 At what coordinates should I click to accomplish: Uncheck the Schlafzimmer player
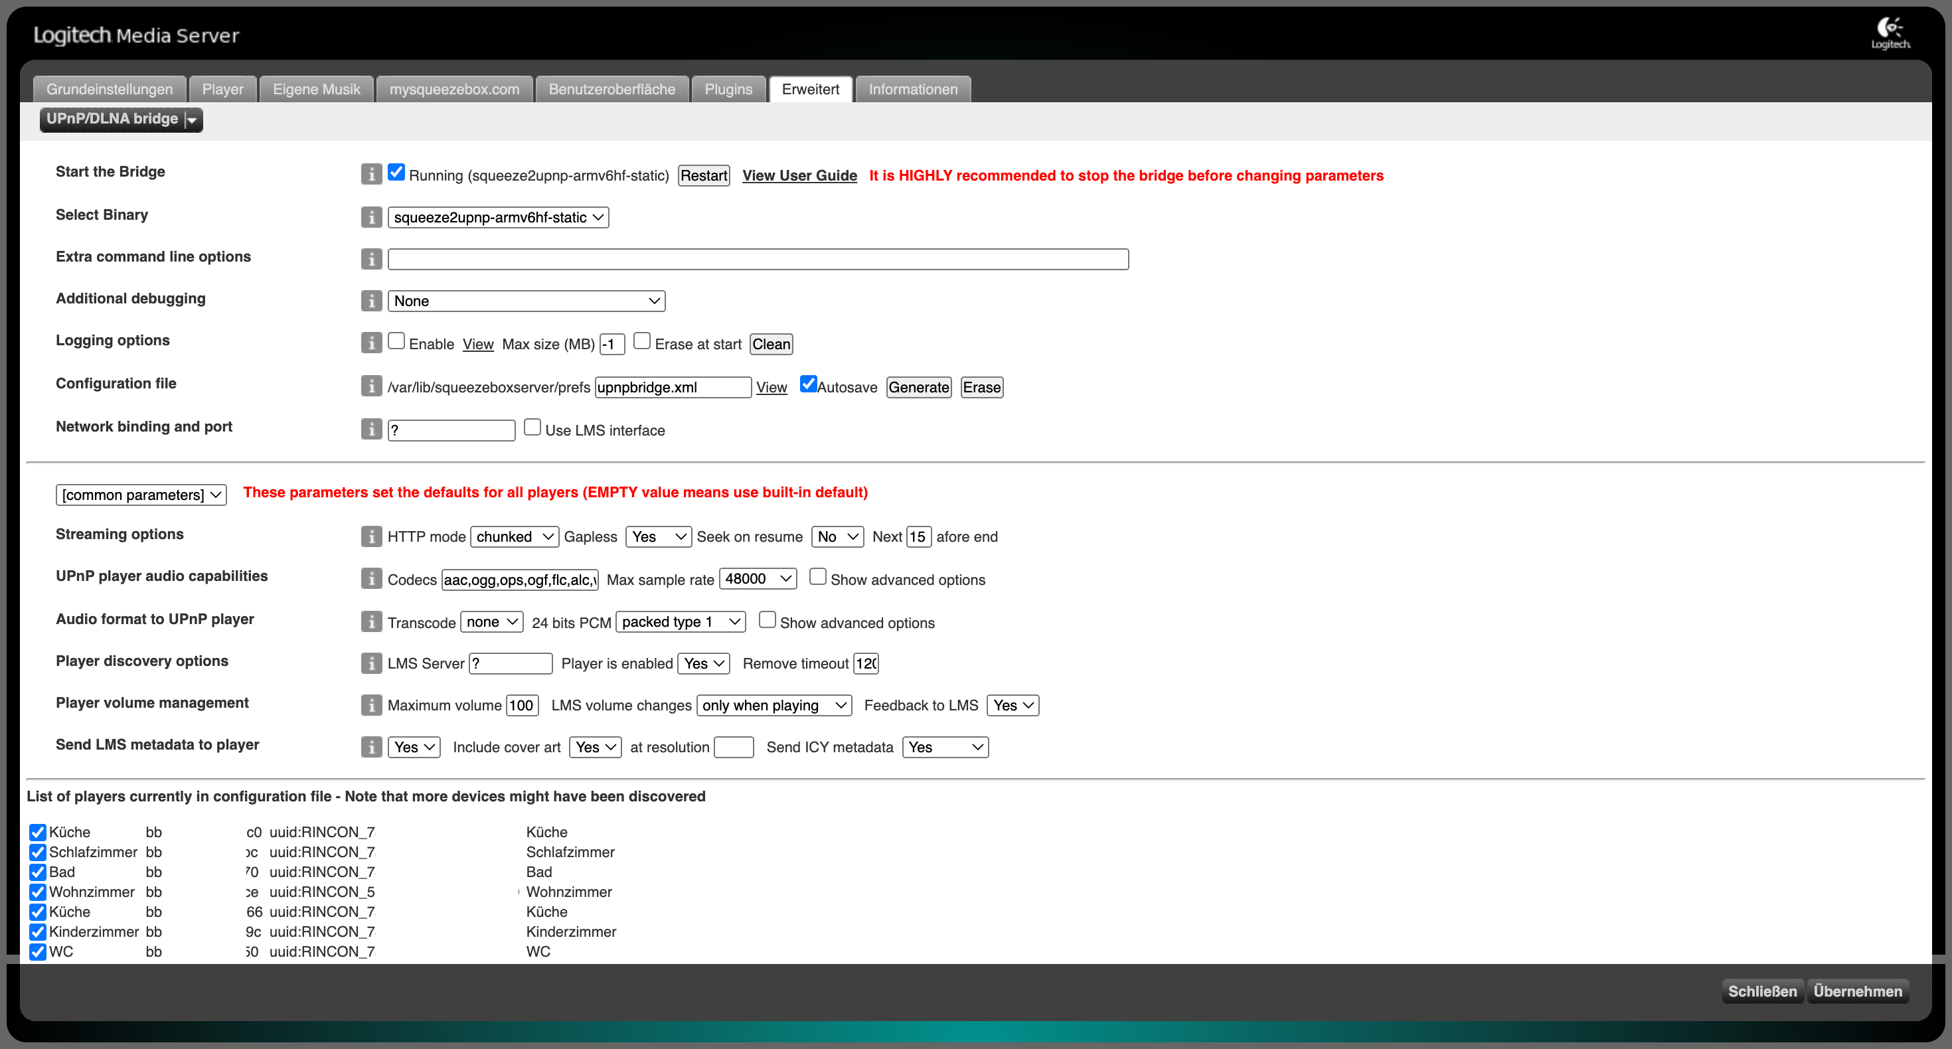(38, 852)
